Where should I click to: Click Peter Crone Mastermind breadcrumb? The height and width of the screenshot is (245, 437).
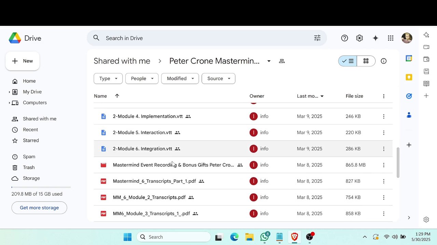[x=214, y=61]
